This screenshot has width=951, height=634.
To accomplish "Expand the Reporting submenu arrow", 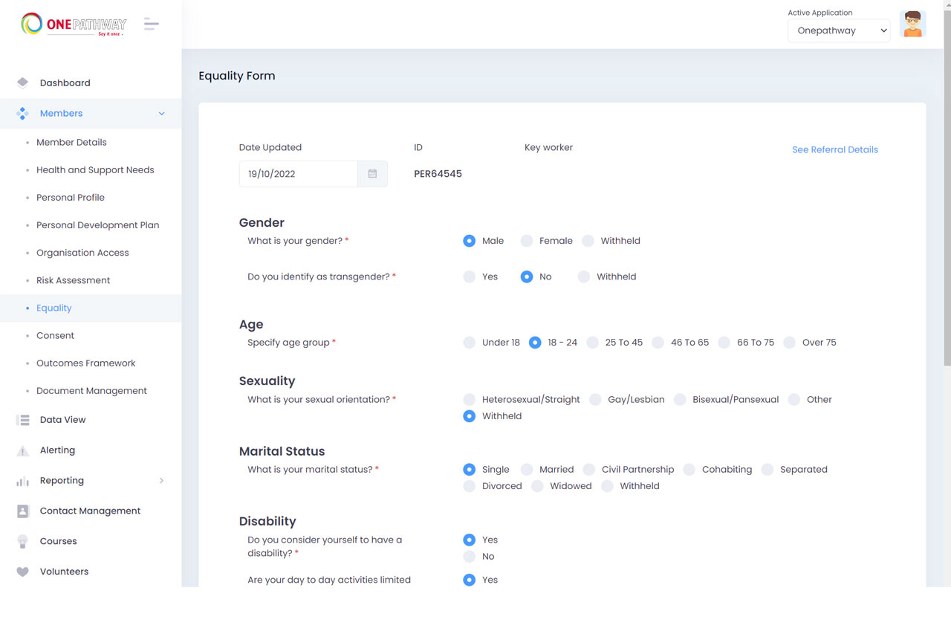I will click(x=161, y=481).
